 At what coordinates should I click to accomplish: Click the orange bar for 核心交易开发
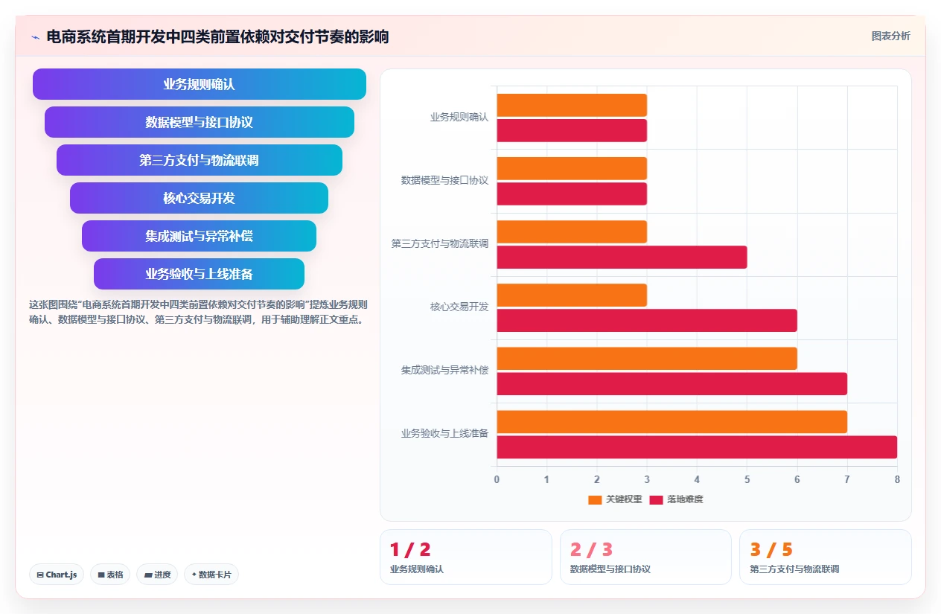click(572, 295)
